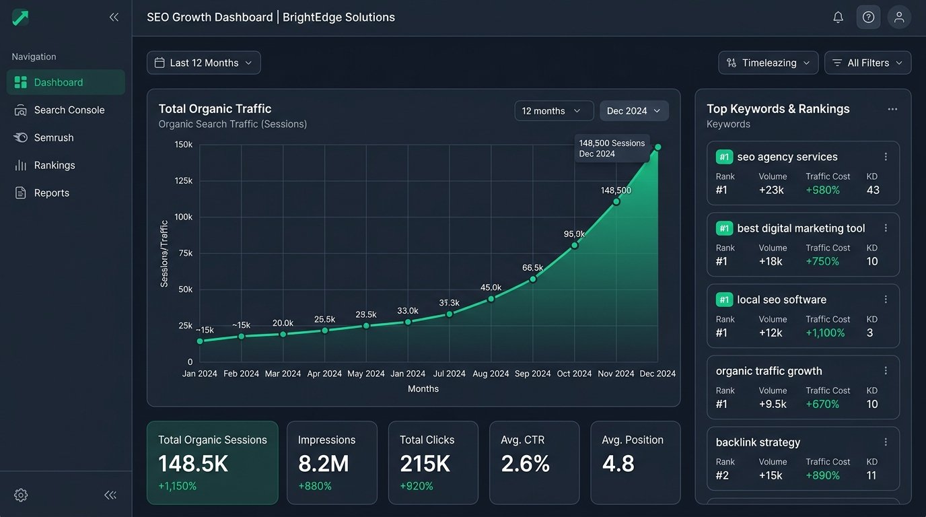926x517 pixels.
Task: Click the Search Console icon
Action: coord(21,110)
